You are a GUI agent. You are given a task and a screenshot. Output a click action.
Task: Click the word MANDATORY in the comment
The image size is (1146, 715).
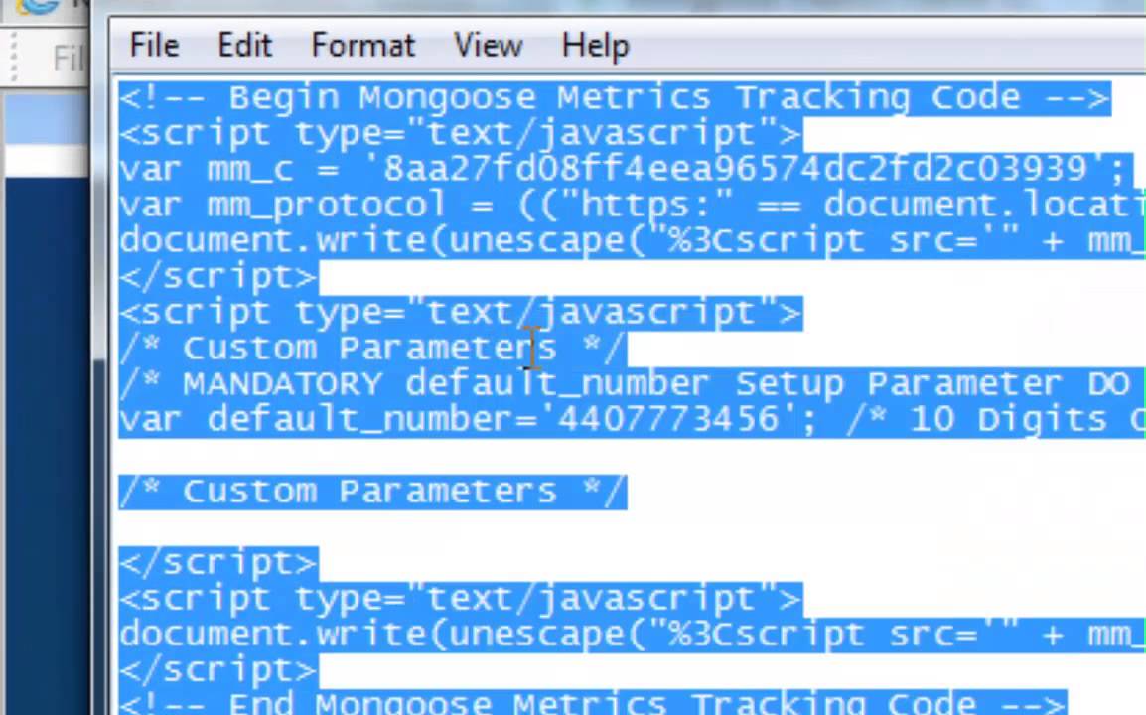pyautogui.click(x=282, y=383)
